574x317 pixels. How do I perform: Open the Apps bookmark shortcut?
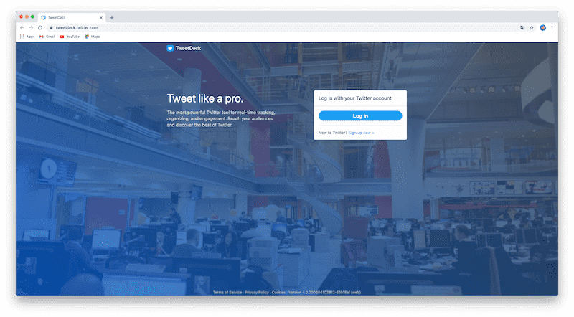pyautogui.click(x=27, y=36)
